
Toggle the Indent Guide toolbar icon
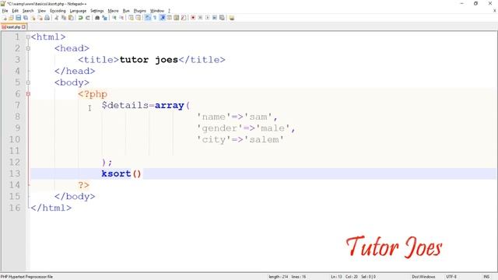(x=163, y=18)
